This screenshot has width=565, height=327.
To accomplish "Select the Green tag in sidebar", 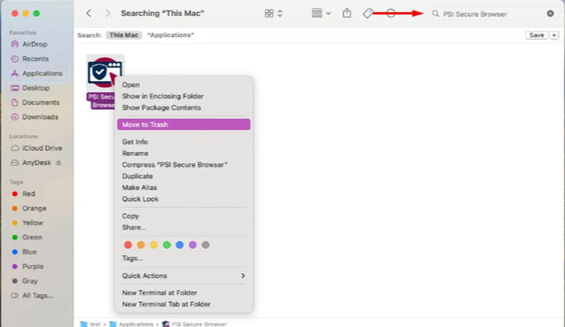I will pos(32,237).
